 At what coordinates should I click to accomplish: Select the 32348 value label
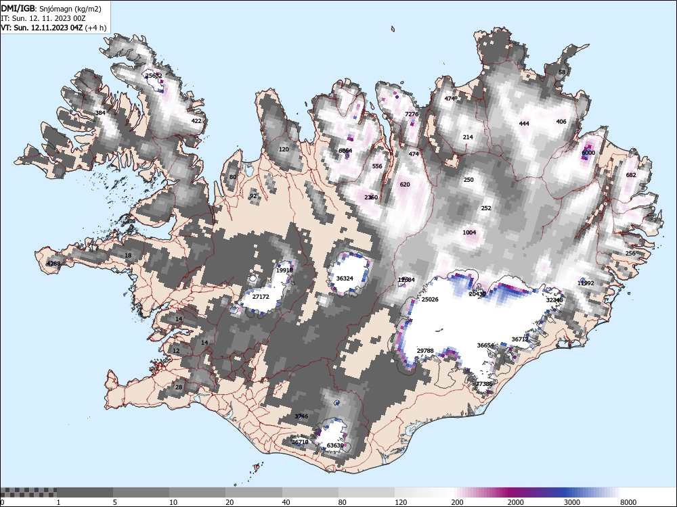554,300
